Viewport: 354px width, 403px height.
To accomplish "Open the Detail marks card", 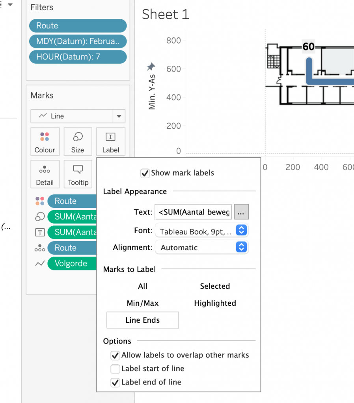I will click(45, 174).
